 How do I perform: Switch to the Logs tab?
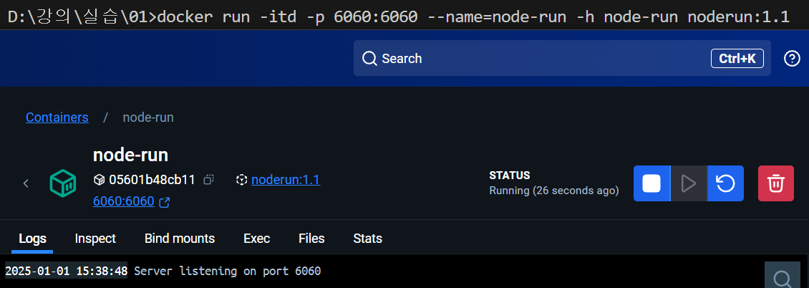[x=32, y=239]
